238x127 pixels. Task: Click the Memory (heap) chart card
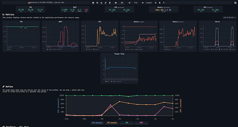(x=139, y=36)
